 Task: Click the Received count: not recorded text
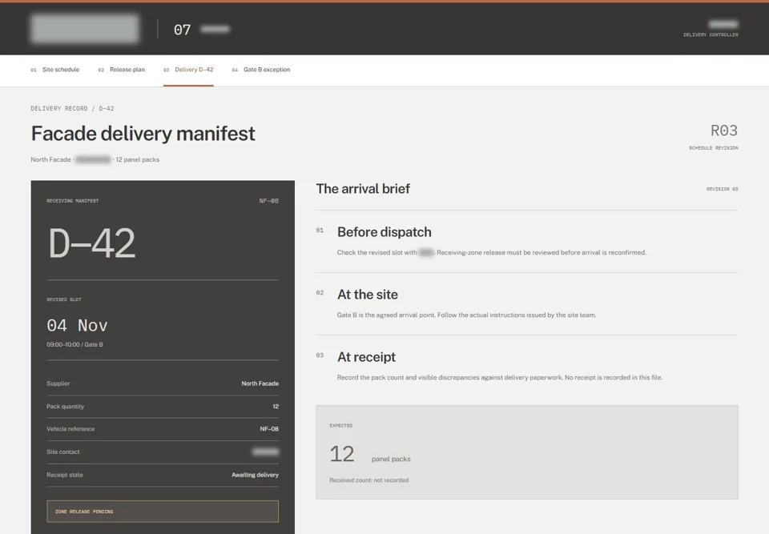[368, 480]
